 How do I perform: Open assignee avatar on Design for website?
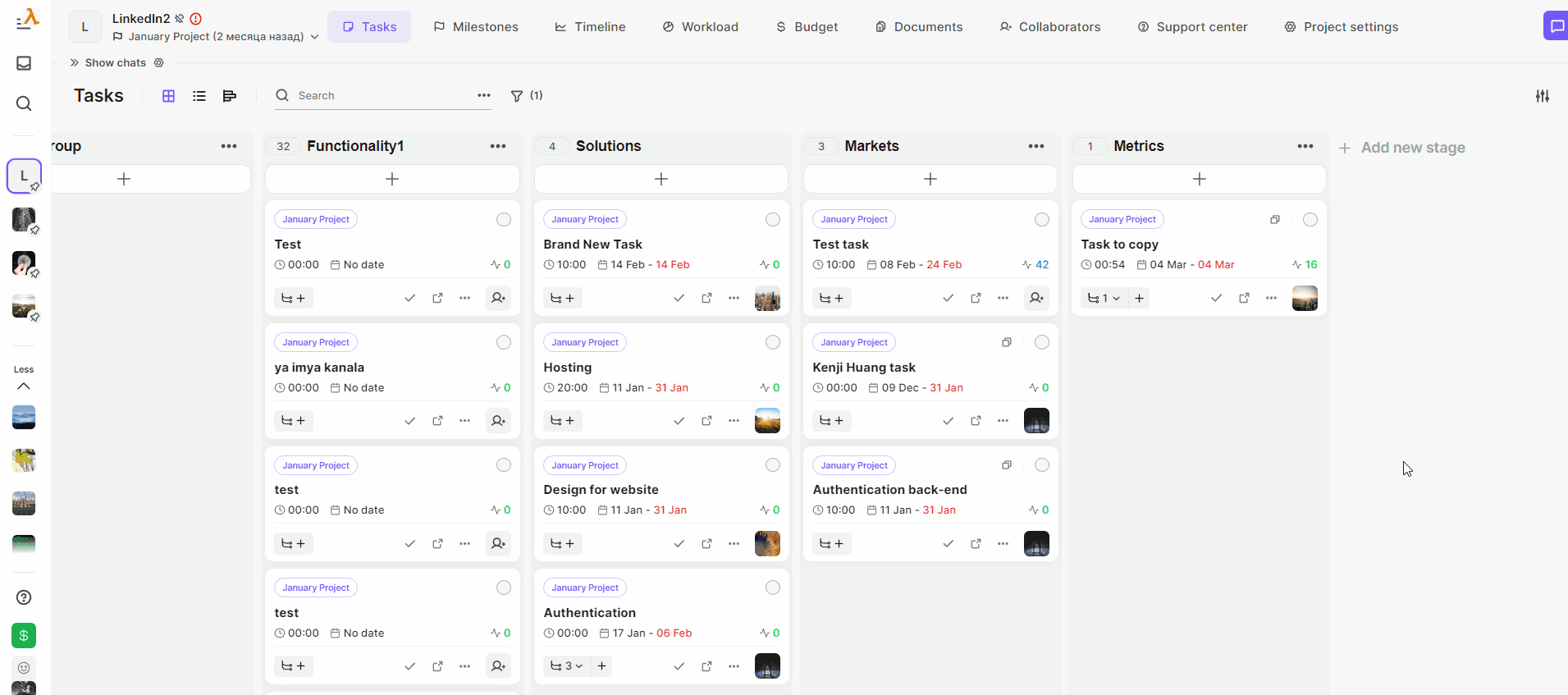click(x=767, y=543)
